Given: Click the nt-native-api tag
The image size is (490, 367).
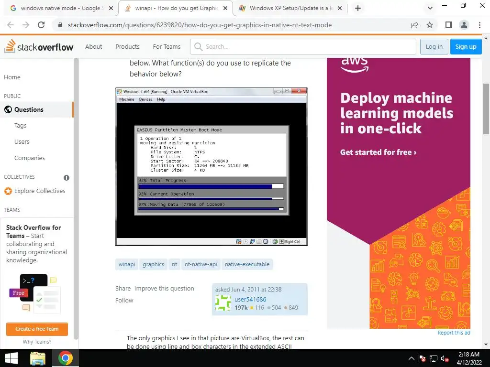Looking at the screenshot, I should tap(200, 264).
